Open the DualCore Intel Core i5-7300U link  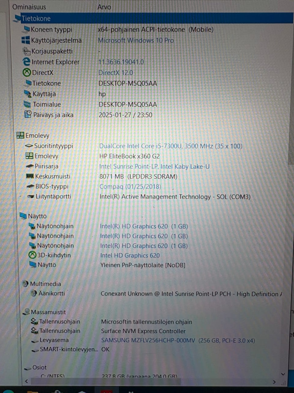point(171,146)
